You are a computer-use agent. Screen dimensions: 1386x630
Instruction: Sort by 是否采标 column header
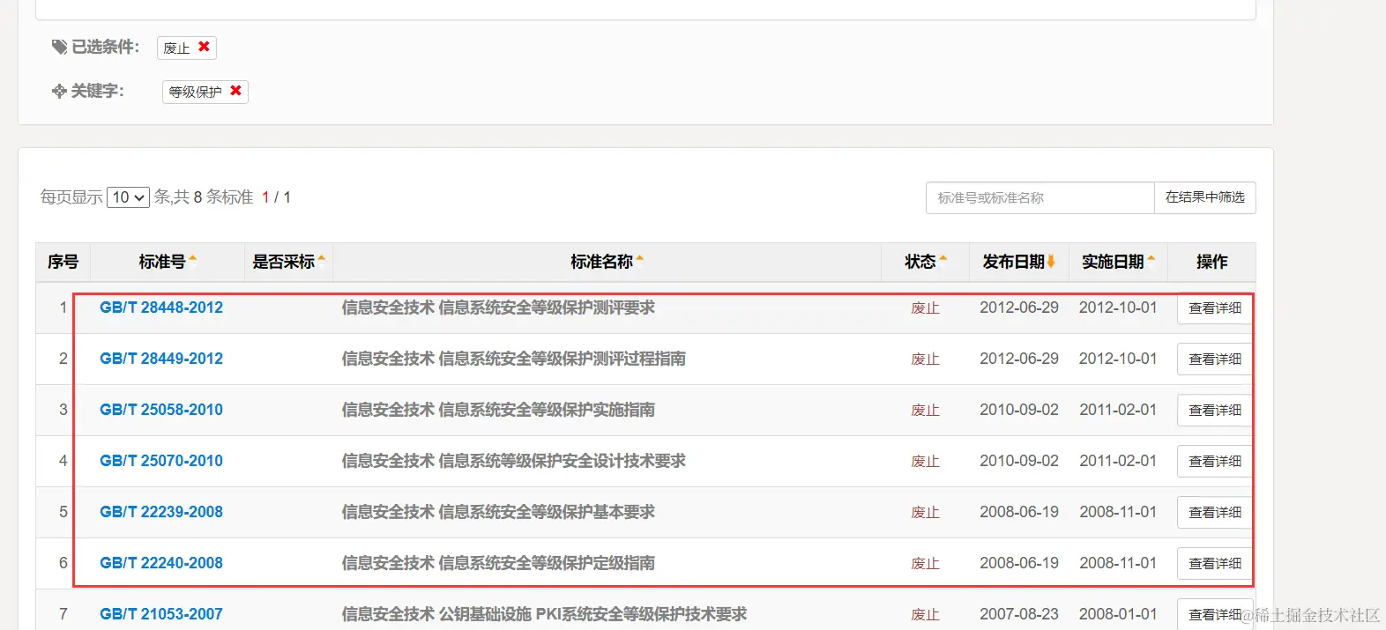point(288,262)
